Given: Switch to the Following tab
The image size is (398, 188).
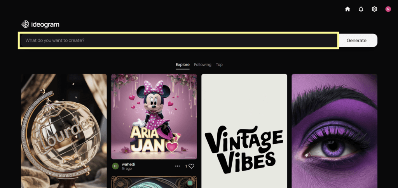Looking at the screenshot, I should pos(202,64).
